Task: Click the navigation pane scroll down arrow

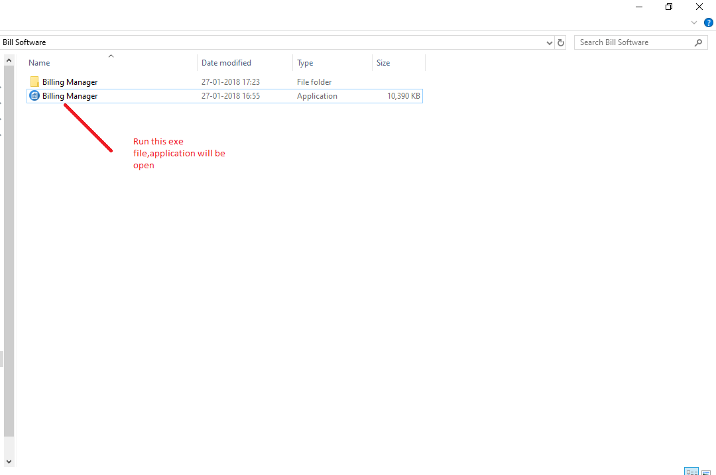Action: coord(9,462)
